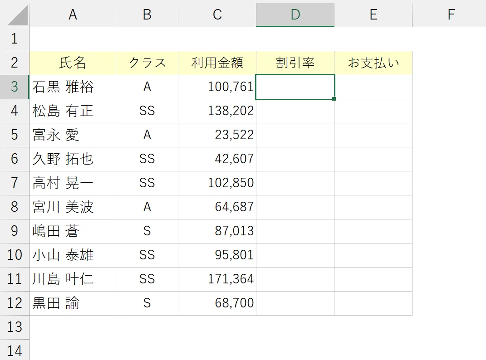Select row 13 header

(x=14, y=327)
